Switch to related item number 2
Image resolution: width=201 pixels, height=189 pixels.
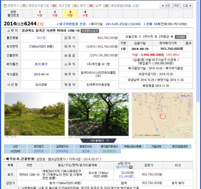point(55,14)
